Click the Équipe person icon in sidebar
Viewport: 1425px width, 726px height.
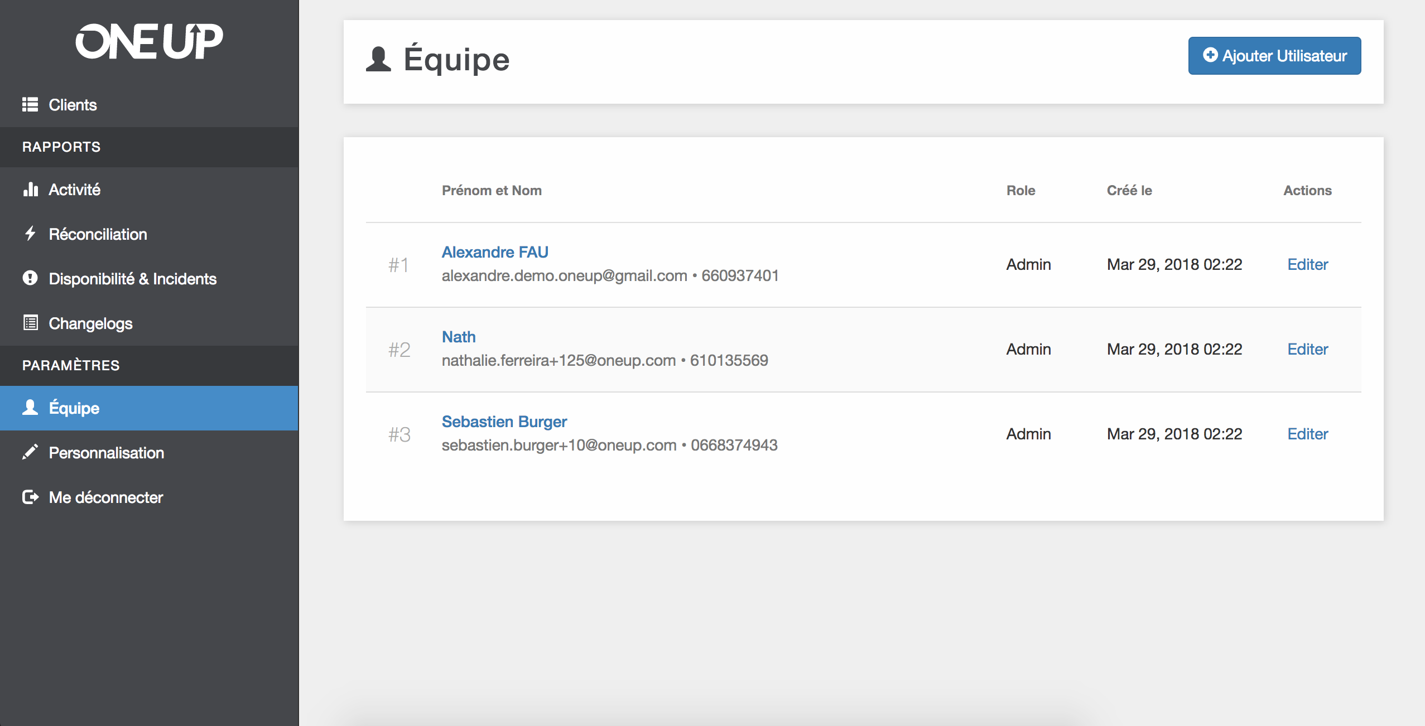tap(30, 408)
